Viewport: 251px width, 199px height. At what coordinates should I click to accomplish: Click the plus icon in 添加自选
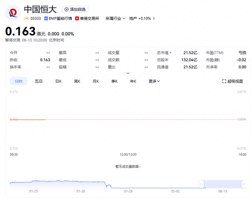67,9
